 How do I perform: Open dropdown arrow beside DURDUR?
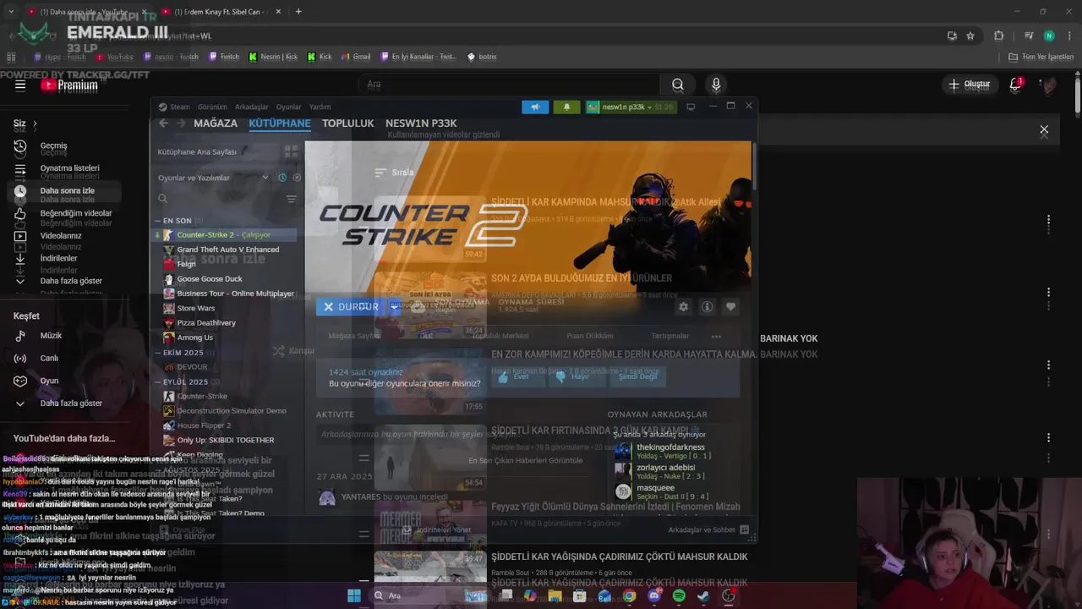click(x=395, y=306)
